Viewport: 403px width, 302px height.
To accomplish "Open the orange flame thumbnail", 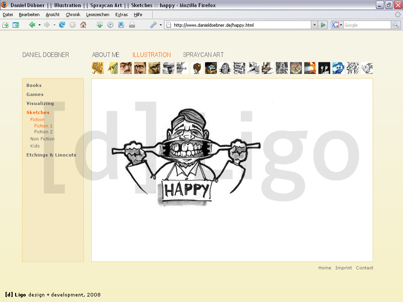I will tap(310, 68).
